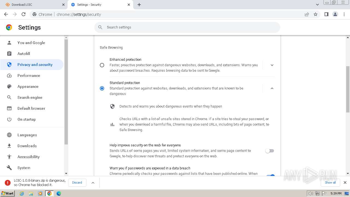This screenshot has width=350, height=197.
Task: Open the You and Google person icon
Action: 9,43
